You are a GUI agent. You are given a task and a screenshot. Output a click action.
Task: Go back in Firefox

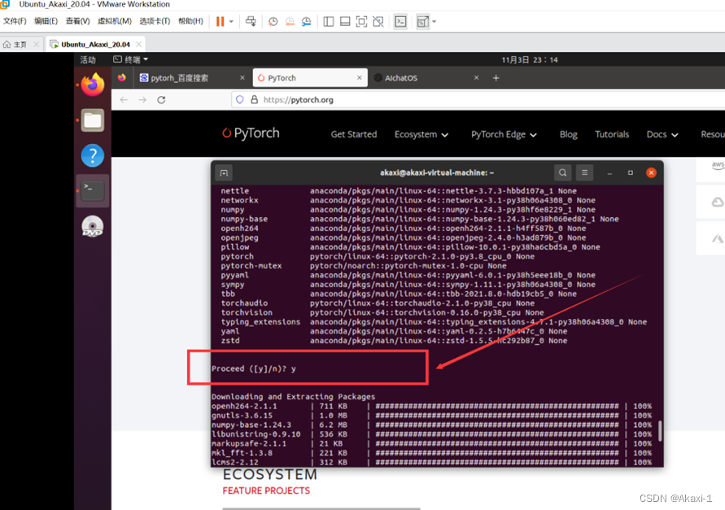[124, 100]
